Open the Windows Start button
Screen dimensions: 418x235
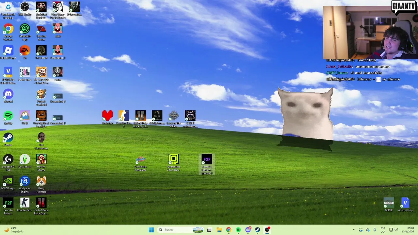click(x=151, y=230)
